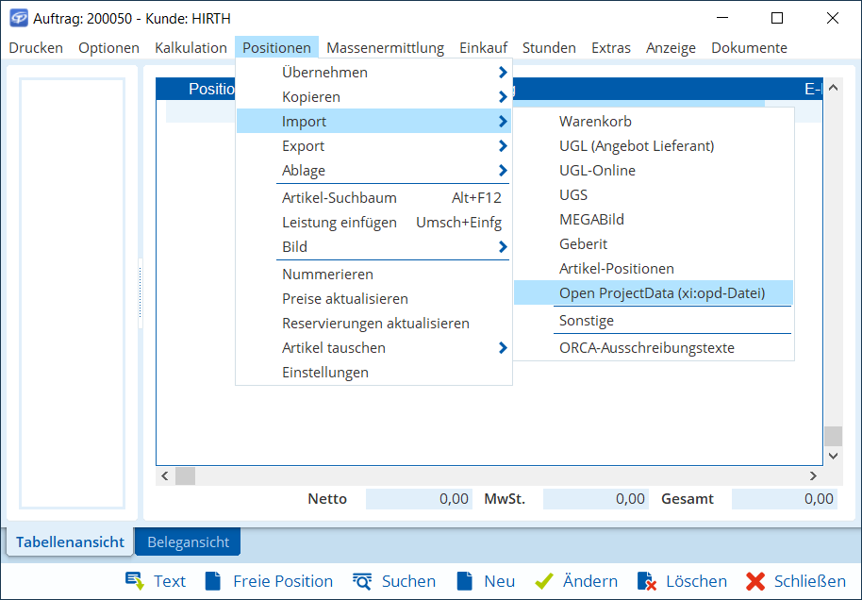Image resolution: width=862 pixels, height=600 pixels.
Task: Expand the Übernehmen submenu
Action: (503, 73)
